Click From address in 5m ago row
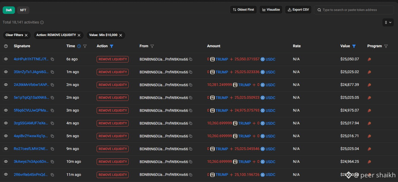 click(x=164, y=136)
